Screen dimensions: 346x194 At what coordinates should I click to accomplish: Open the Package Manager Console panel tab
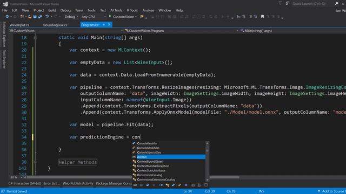[x=114, y=183]
